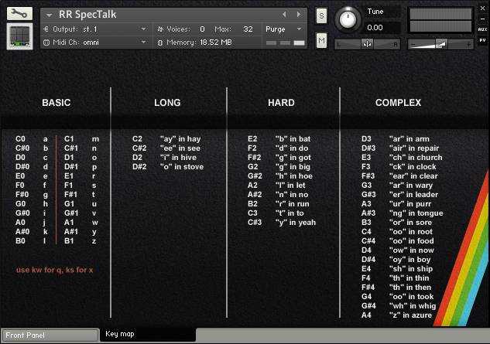Click "oy" in boy entry
This screenshot has height=344, width=490.
(x=409, y=260)
